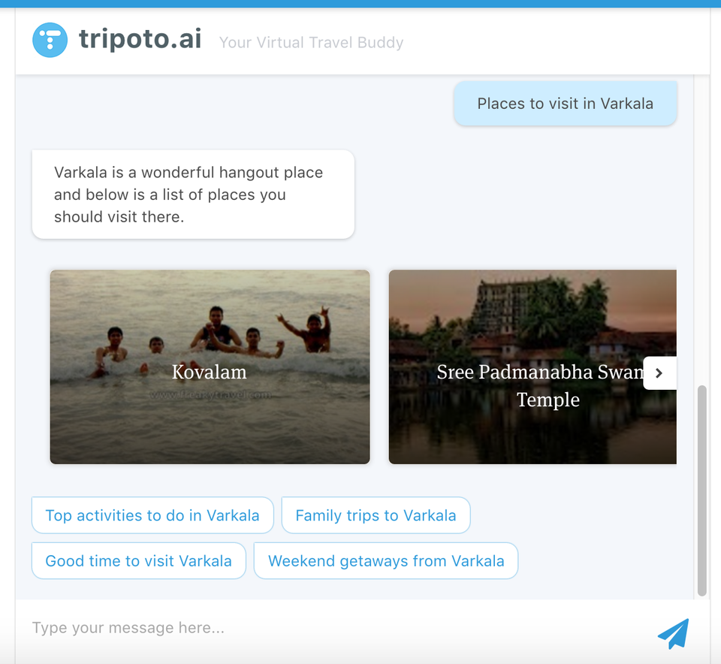
Task: Click scrollbar track above the thumb
Action: (x=701, y=230)
